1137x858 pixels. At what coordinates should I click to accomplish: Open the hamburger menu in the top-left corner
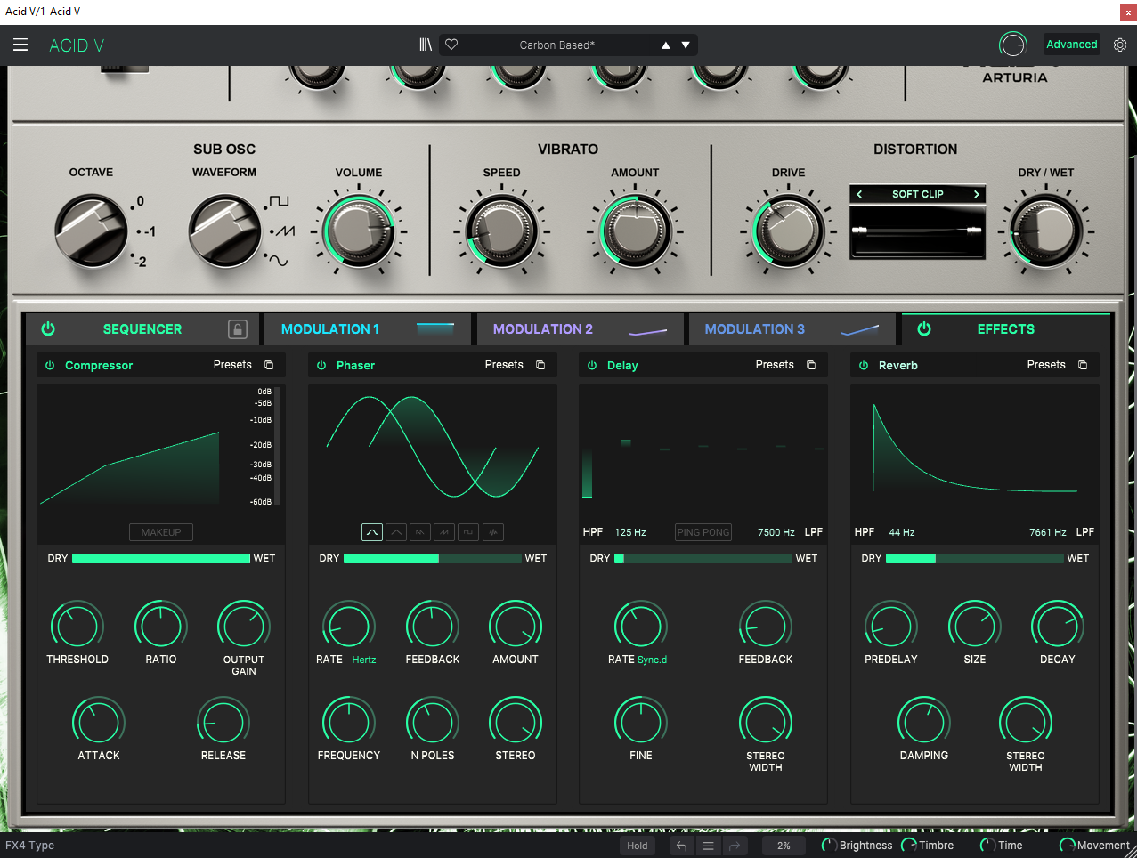pos(20,45)
